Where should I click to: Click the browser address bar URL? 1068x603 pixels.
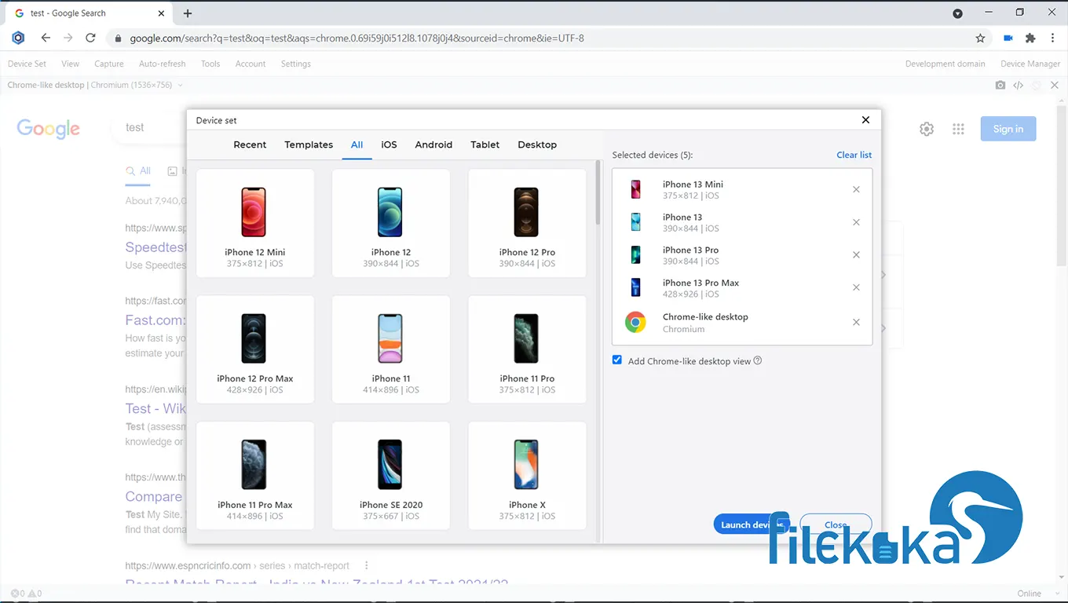357,38
